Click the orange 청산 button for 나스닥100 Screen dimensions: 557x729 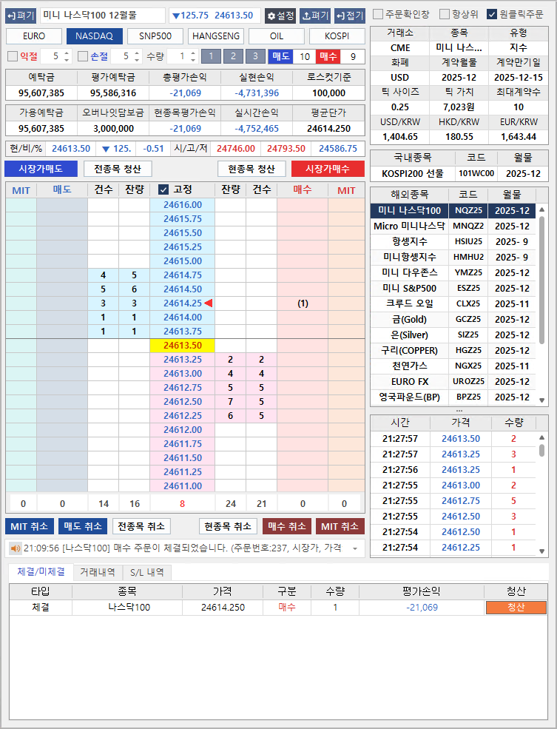pyautogui.click(x=516, y=608)
